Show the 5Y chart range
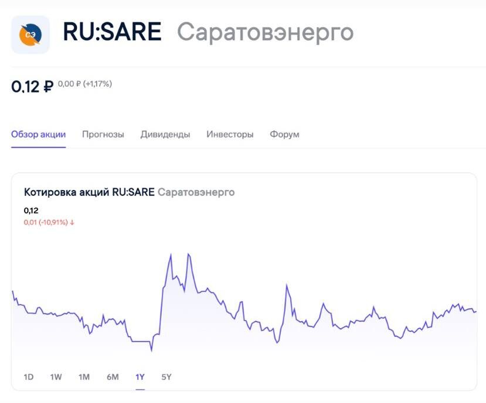The height and width of the screenshot is (403, 486). (x=166, y=377)
